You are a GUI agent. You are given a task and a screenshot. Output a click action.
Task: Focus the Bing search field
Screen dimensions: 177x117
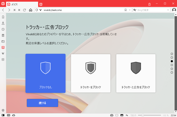click(152, 10)
